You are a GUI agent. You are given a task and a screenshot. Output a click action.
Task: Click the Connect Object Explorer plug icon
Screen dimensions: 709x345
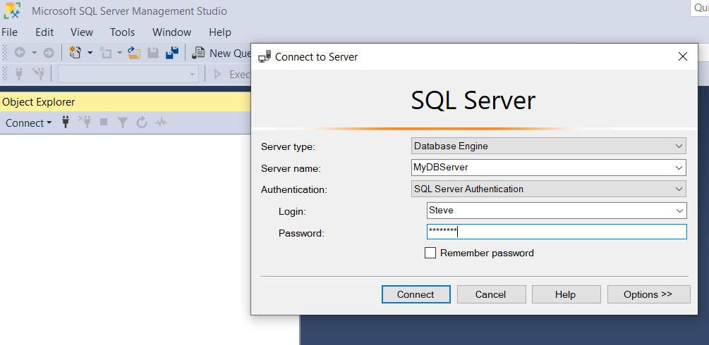click(66, 123)
